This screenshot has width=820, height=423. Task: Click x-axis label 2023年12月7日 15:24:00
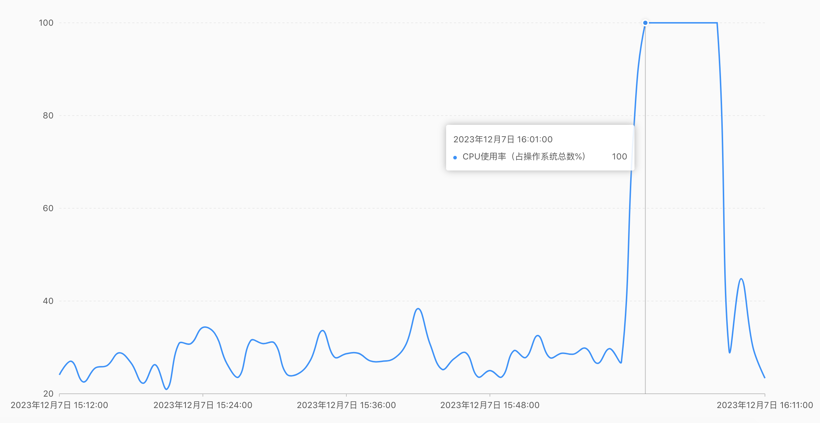coord(203,405)
